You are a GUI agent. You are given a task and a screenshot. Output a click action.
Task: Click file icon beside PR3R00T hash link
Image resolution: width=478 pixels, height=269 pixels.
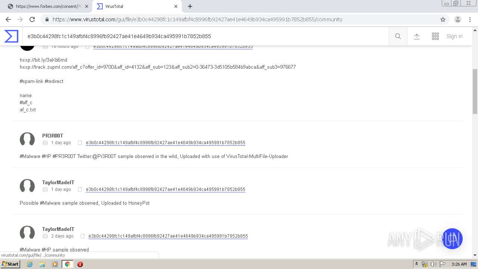coord(80,143)
